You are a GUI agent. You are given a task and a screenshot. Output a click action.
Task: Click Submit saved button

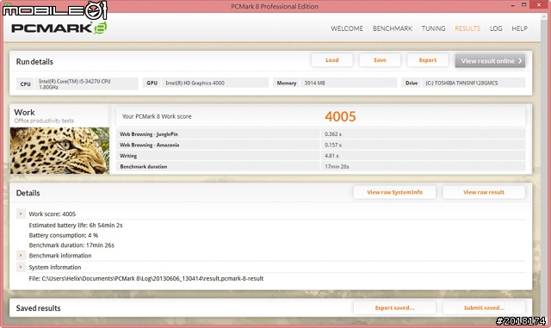point(484,307)
